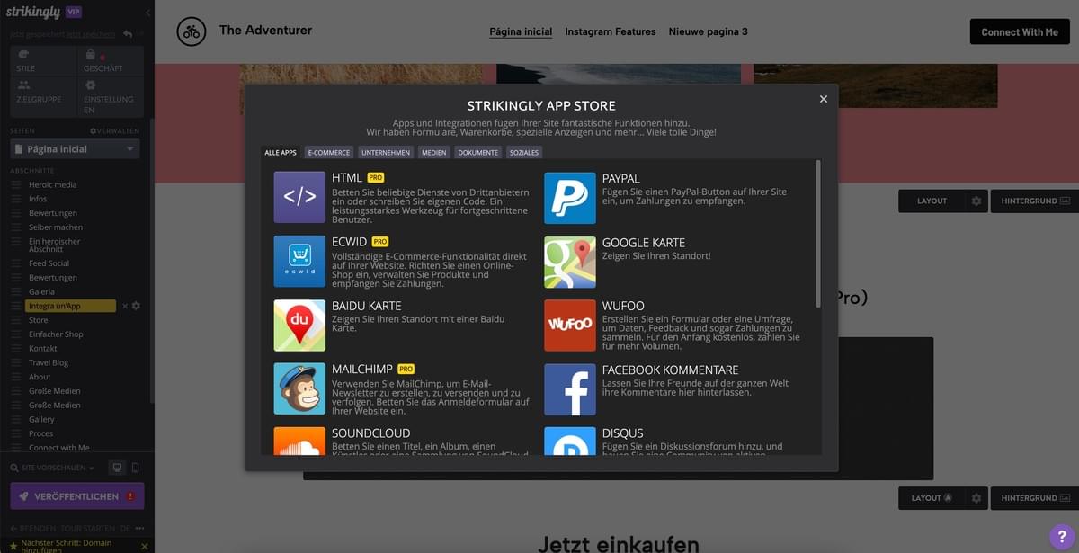Click Tour starten link

pos(87,528)
